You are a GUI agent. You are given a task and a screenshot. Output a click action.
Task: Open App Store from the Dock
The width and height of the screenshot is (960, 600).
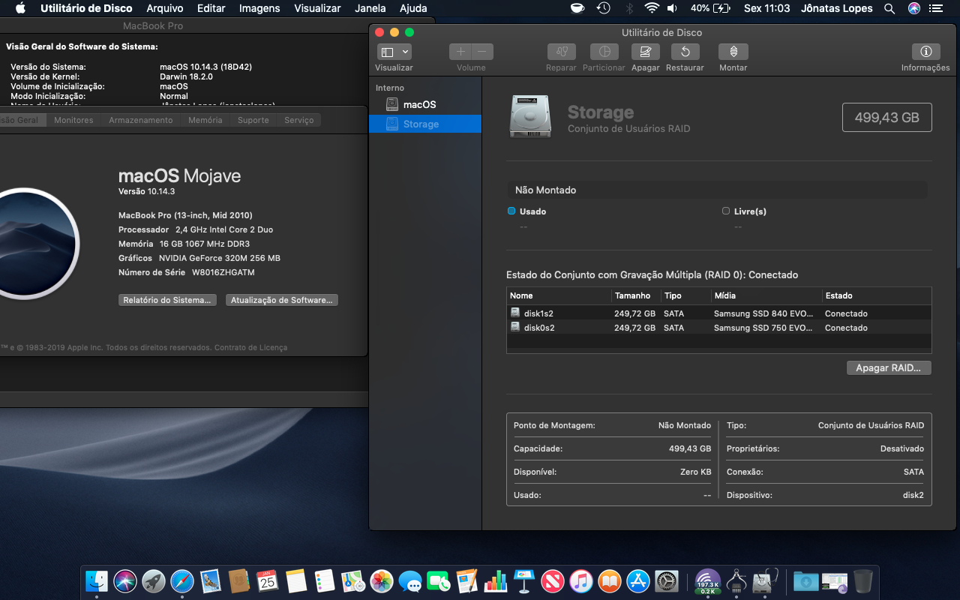(x=638, y=580)
